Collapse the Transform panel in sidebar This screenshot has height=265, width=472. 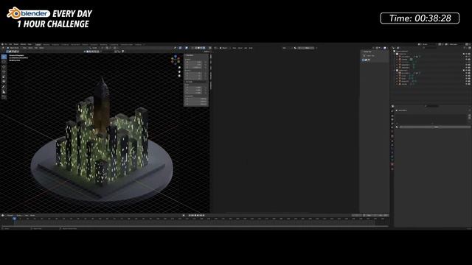[x=190, y=55]
